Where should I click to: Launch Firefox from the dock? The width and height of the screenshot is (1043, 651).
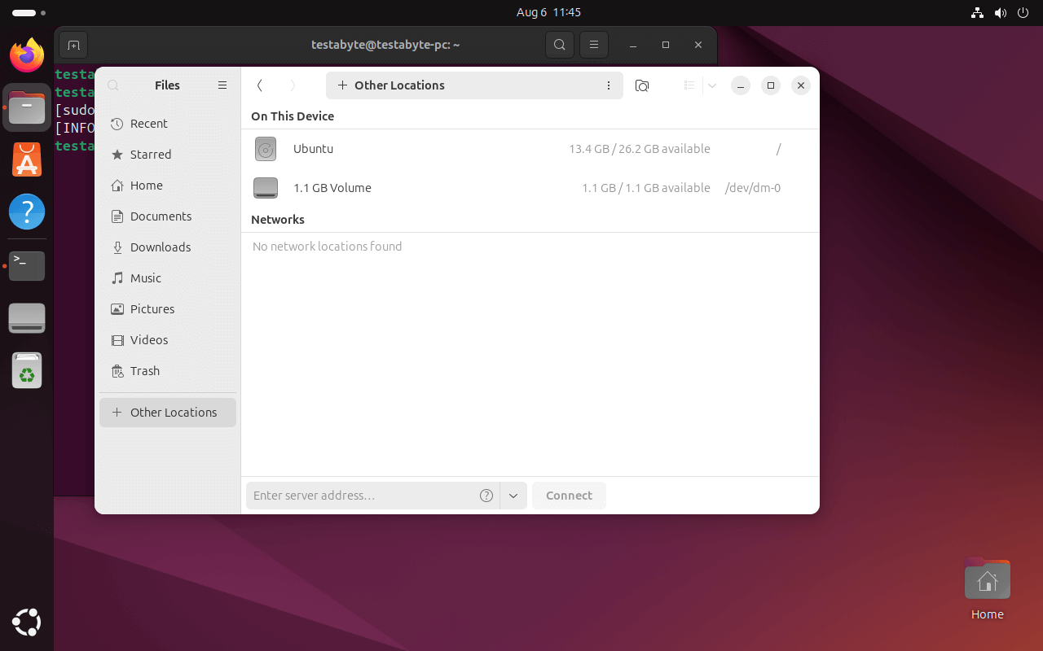click(x=27, y=55)
